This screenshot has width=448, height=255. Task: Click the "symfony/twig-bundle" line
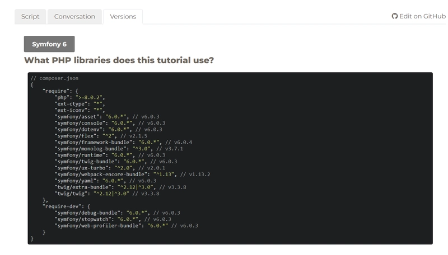[x=116, y=162]
